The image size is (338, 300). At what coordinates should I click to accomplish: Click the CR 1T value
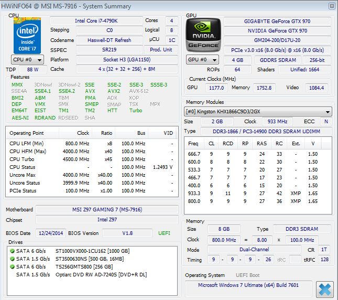(324, 250)
